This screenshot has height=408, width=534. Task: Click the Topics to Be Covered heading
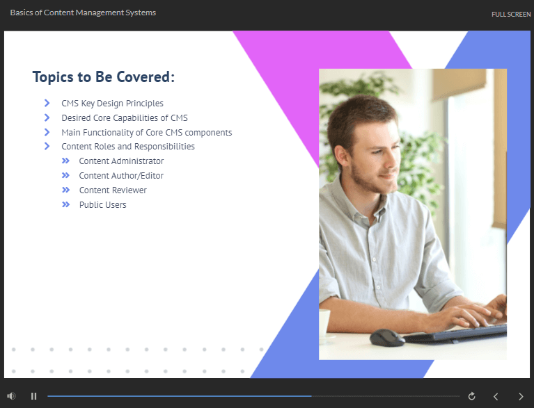pyautogui.click(x=104, y=77)
